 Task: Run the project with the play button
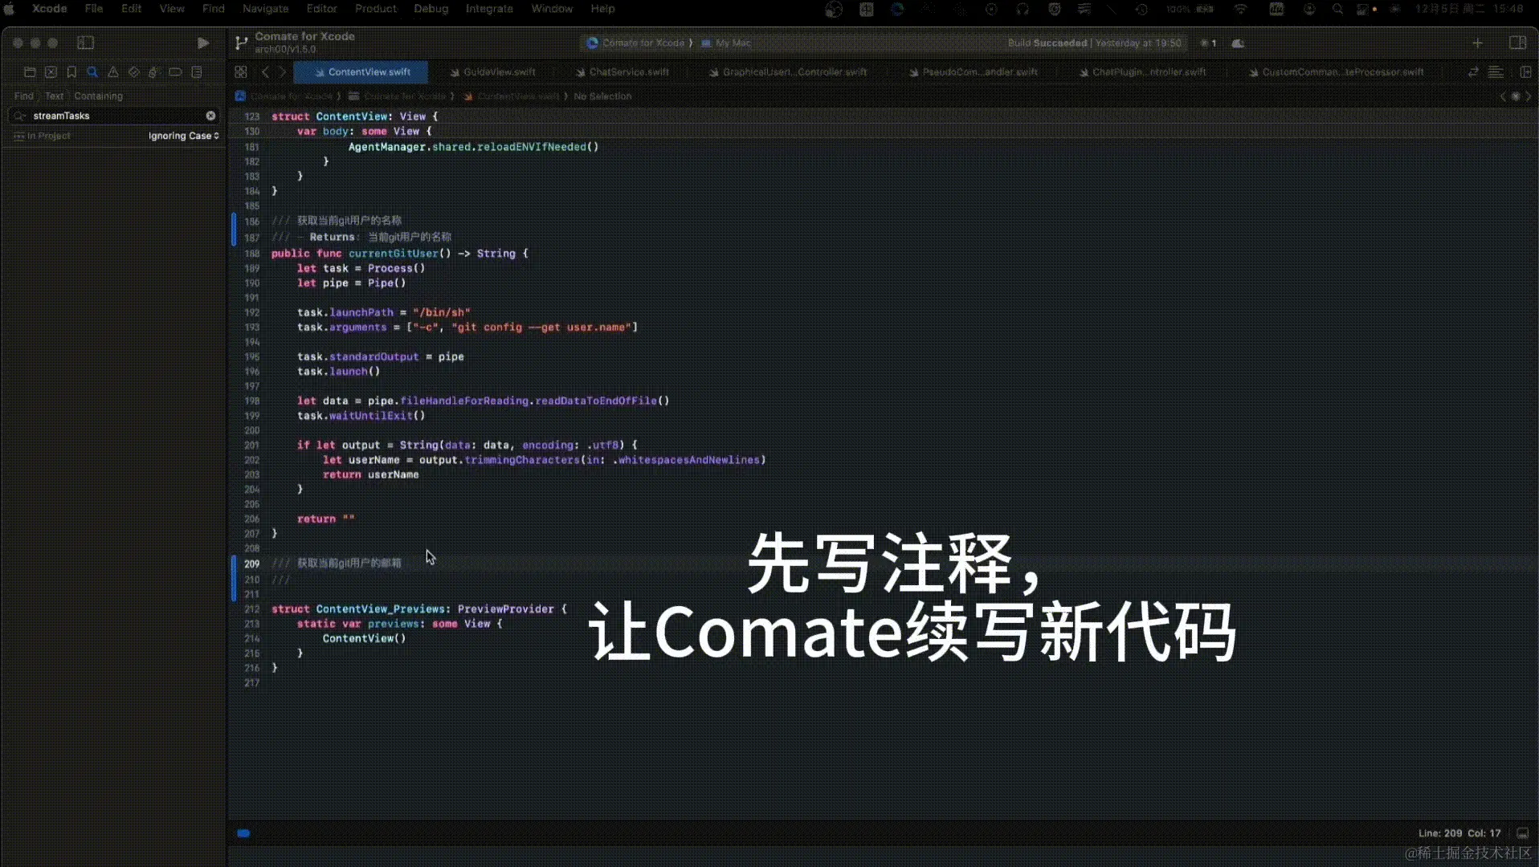click(x=202, y=43)
